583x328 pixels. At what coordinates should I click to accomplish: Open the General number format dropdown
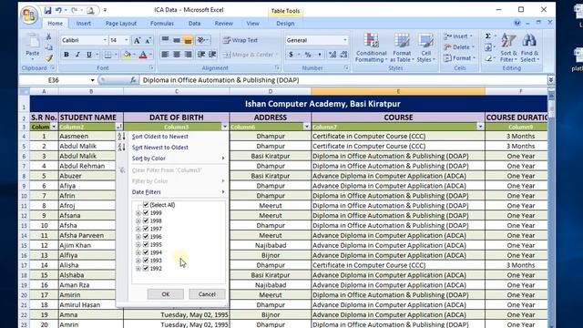point(345,40)
